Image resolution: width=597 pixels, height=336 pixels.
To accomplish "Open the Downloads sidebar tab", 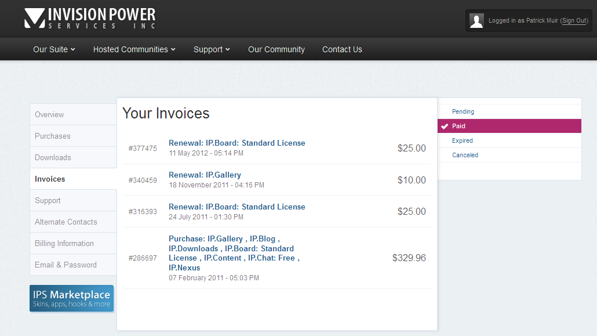I will [x=74, y=157].
